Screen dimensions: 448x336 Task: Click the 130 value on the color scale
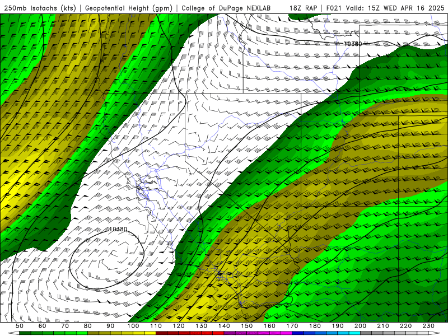[202, 326]
